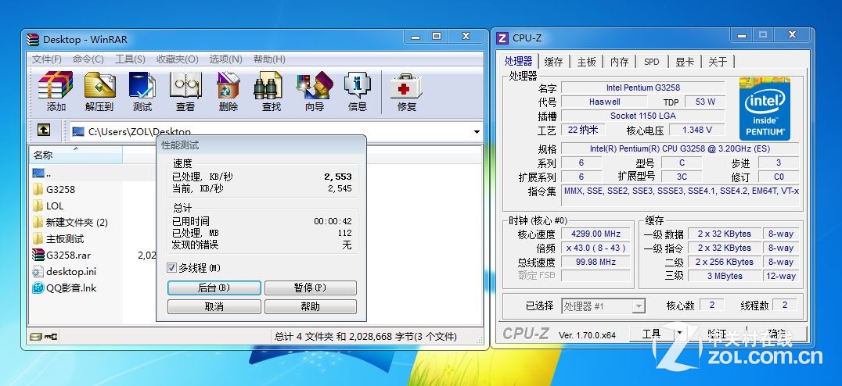Open the 工具(S) menu in WinRAR
842x386 pixels.
pyautogui.click(x=130, y=59)
